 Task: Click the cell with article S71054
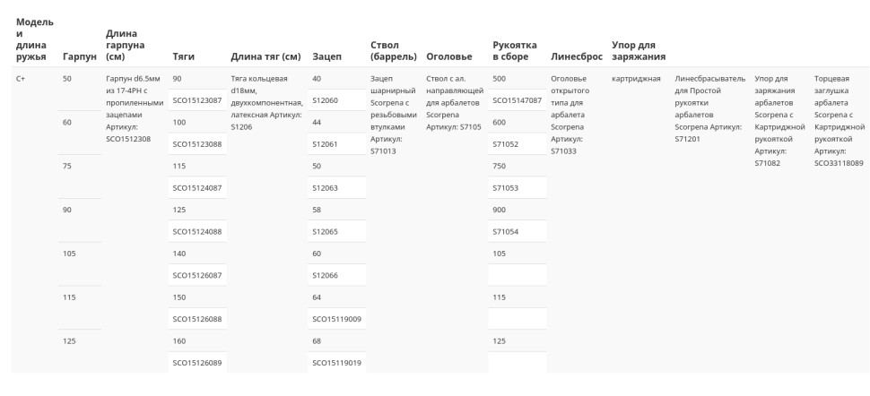pos(518,231)
